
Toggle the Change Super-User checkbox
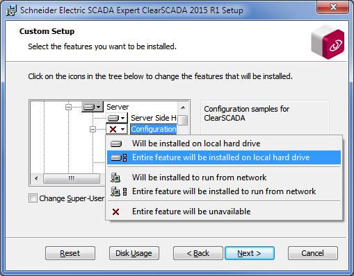coord(33,198)
